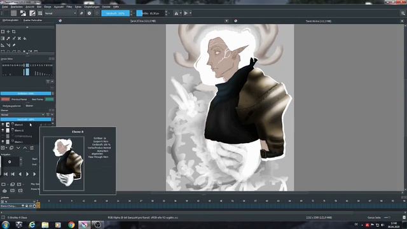Select the move tool icon
407x229 pixels.
click(x=8, y=32)
